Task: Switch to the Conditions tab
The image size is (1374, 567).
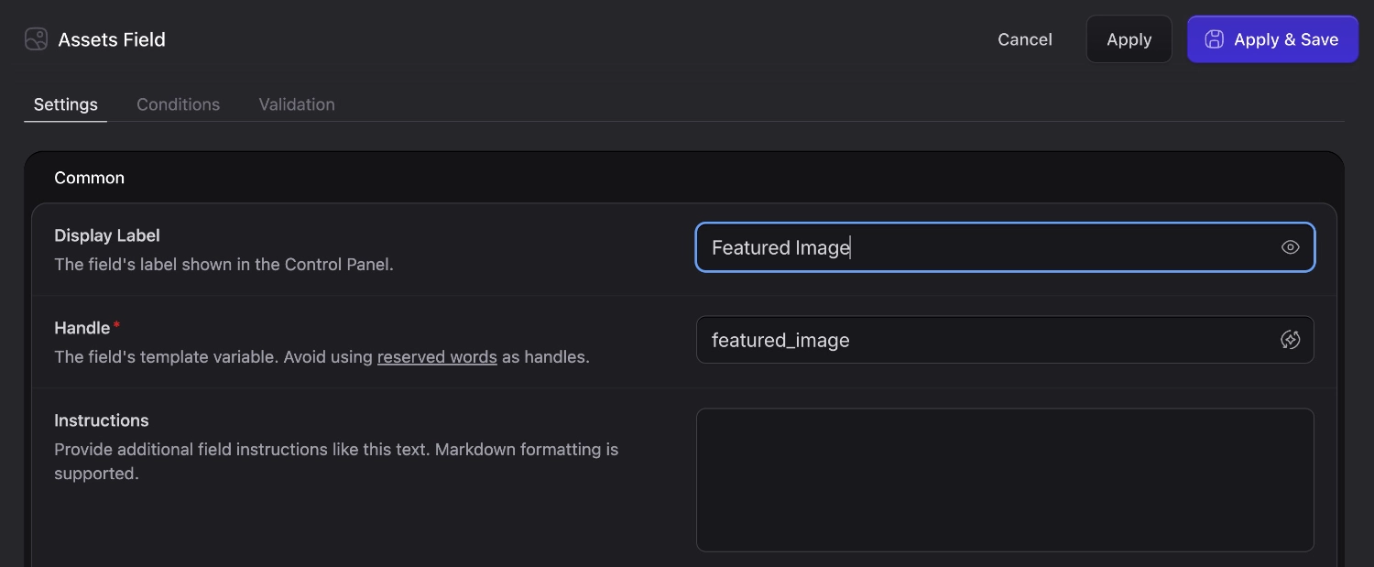Action: point(178,104)
